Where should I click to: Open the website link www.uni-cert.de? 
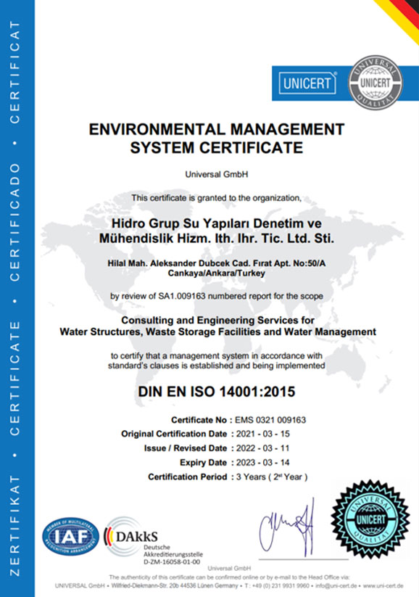click(x=383, y=585)
